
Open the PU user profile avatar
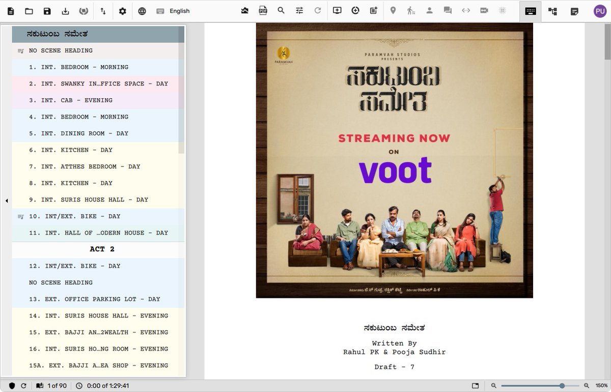pos(600,11)
